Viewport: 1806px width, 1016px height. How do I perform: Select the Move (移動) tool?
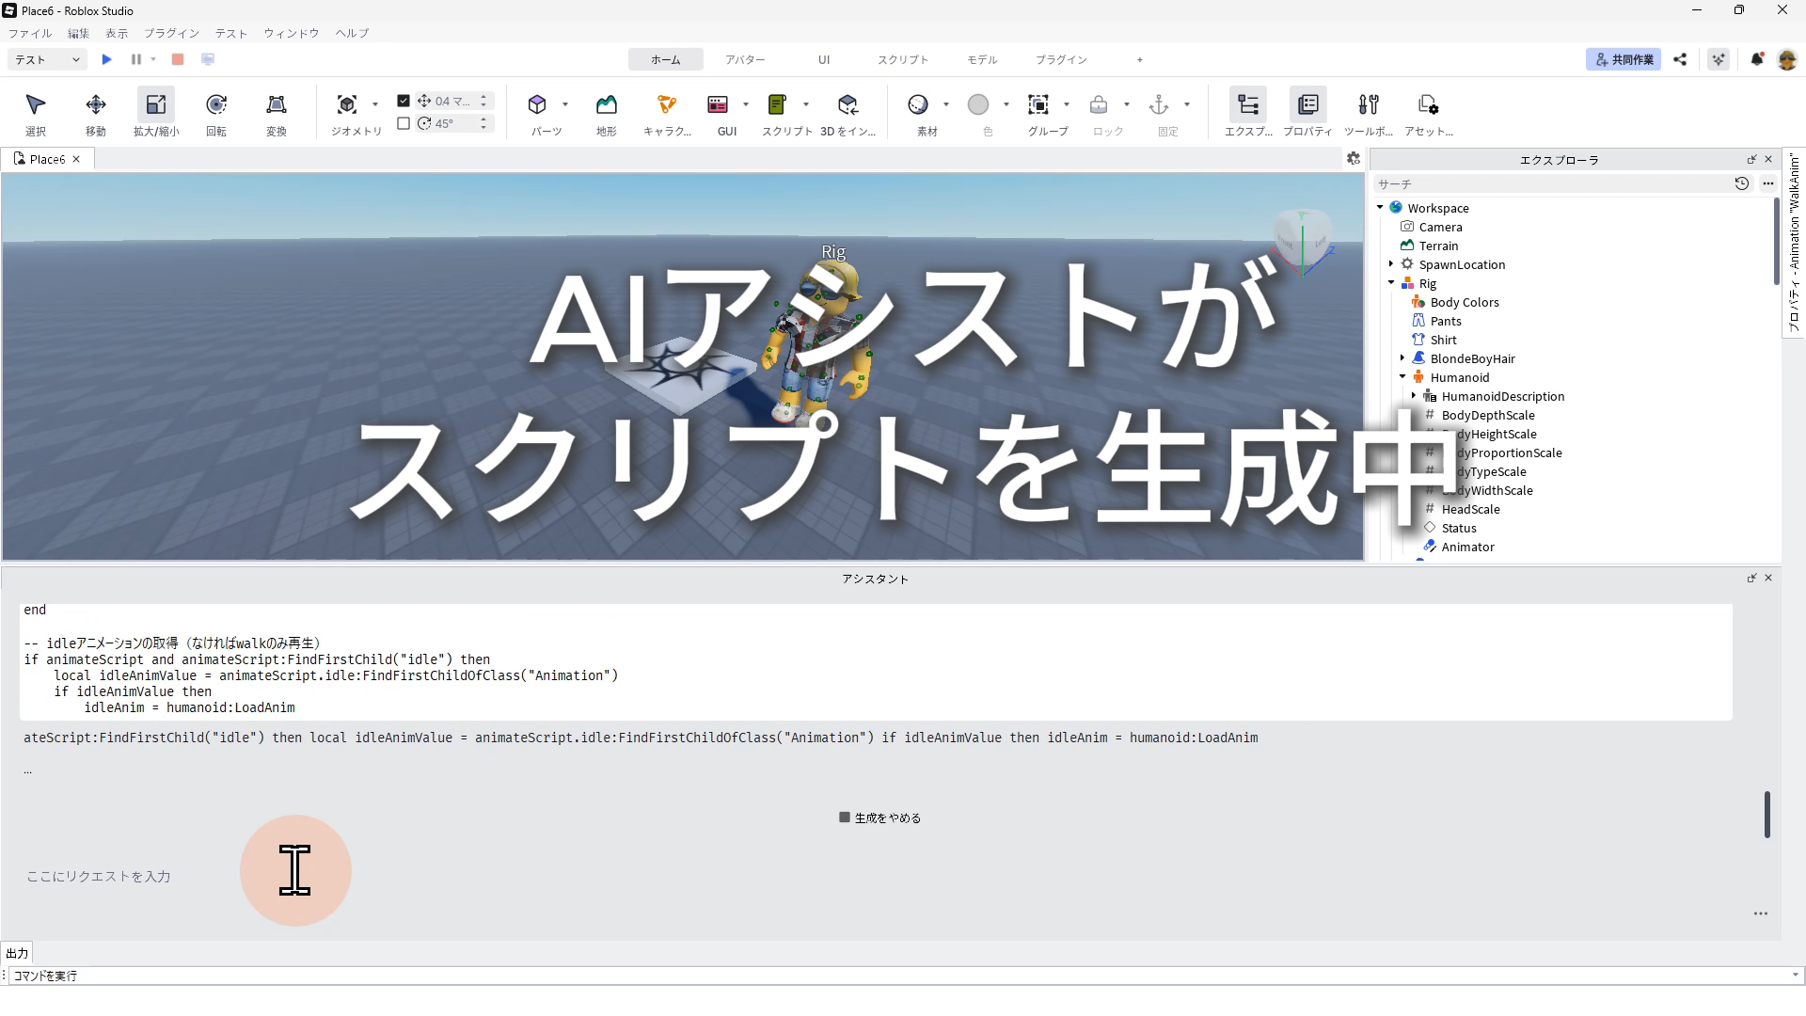pos(95,105)
